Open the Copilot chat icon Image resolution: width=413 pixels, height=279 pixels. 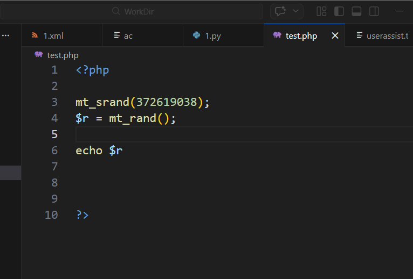tap(280, 11)
